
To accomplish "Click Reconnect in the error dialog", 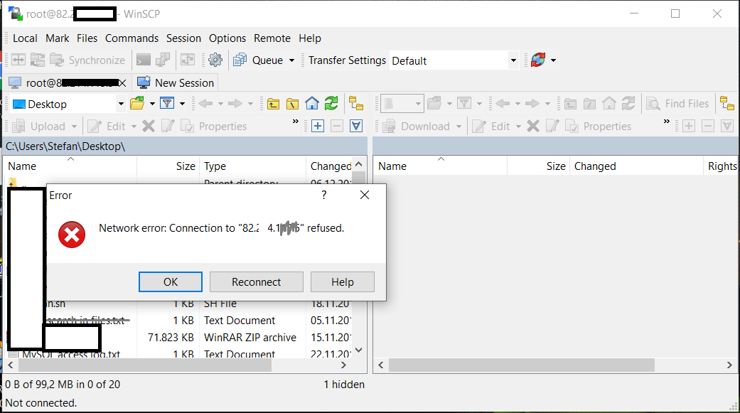I will point(256,281).
